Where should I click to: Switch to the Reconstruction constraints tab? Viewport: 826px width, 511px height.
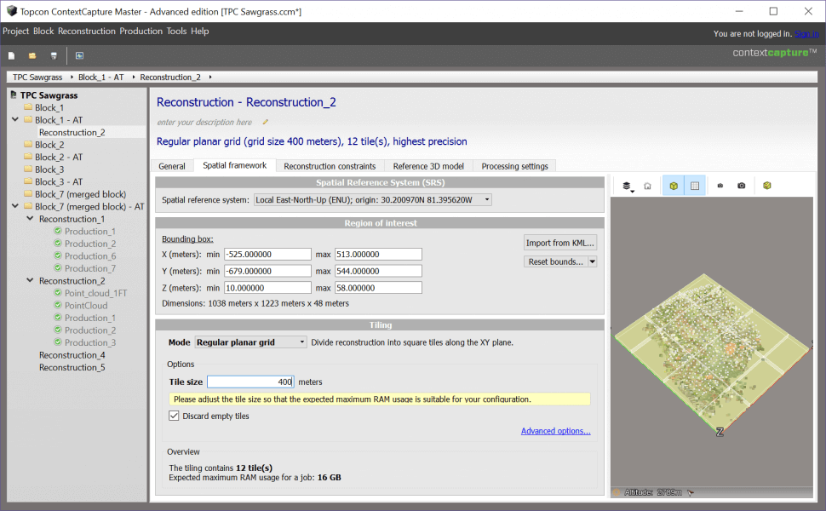(330, 166)
